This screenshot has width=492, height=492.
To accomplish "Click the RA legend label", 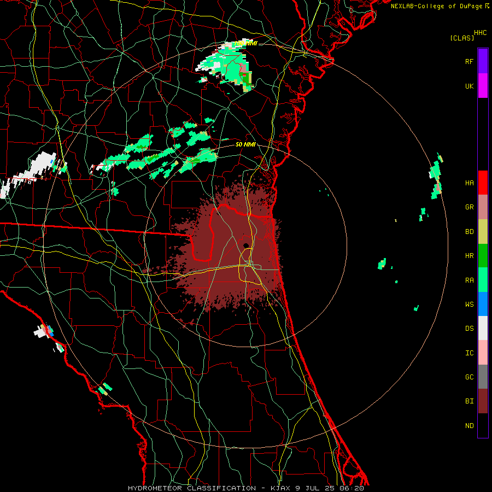I will tap(469, 280).
